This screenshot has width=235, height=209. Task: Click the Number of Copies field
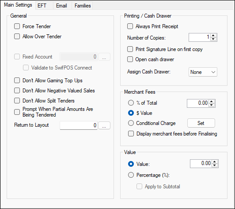[x=199, y=37]
